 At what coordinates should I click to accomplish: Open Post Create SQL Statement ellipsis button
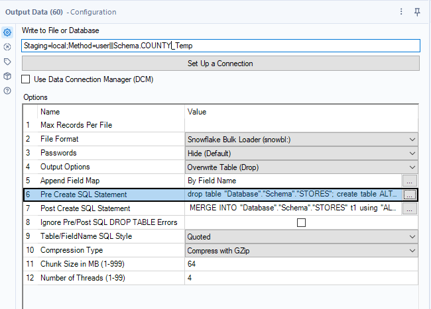click(410, 208)
